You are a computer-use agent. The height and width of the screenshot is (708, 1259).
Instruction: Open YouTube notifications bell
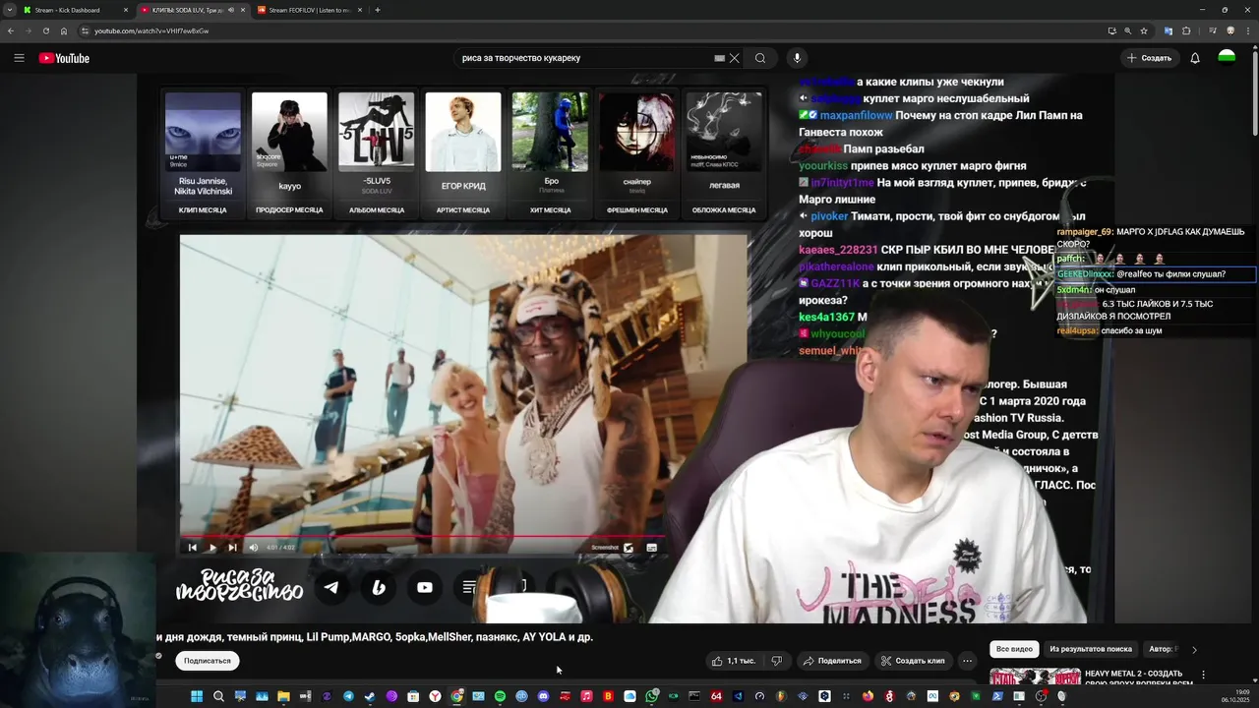coord(1195,58)
